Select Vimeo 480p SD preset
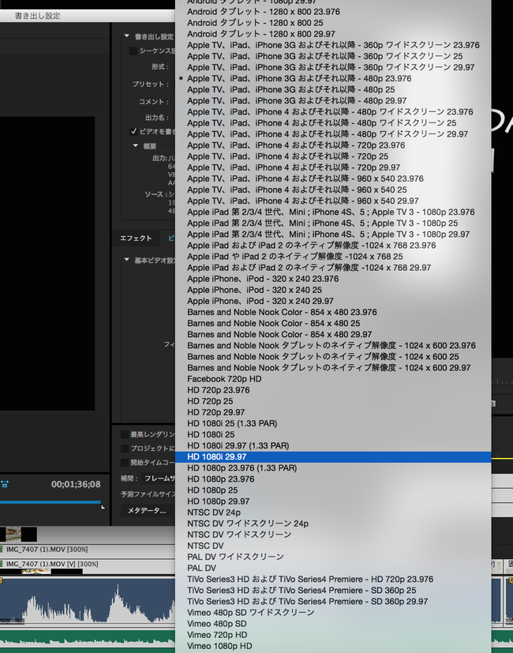The image size is (513, 653). 333,624
